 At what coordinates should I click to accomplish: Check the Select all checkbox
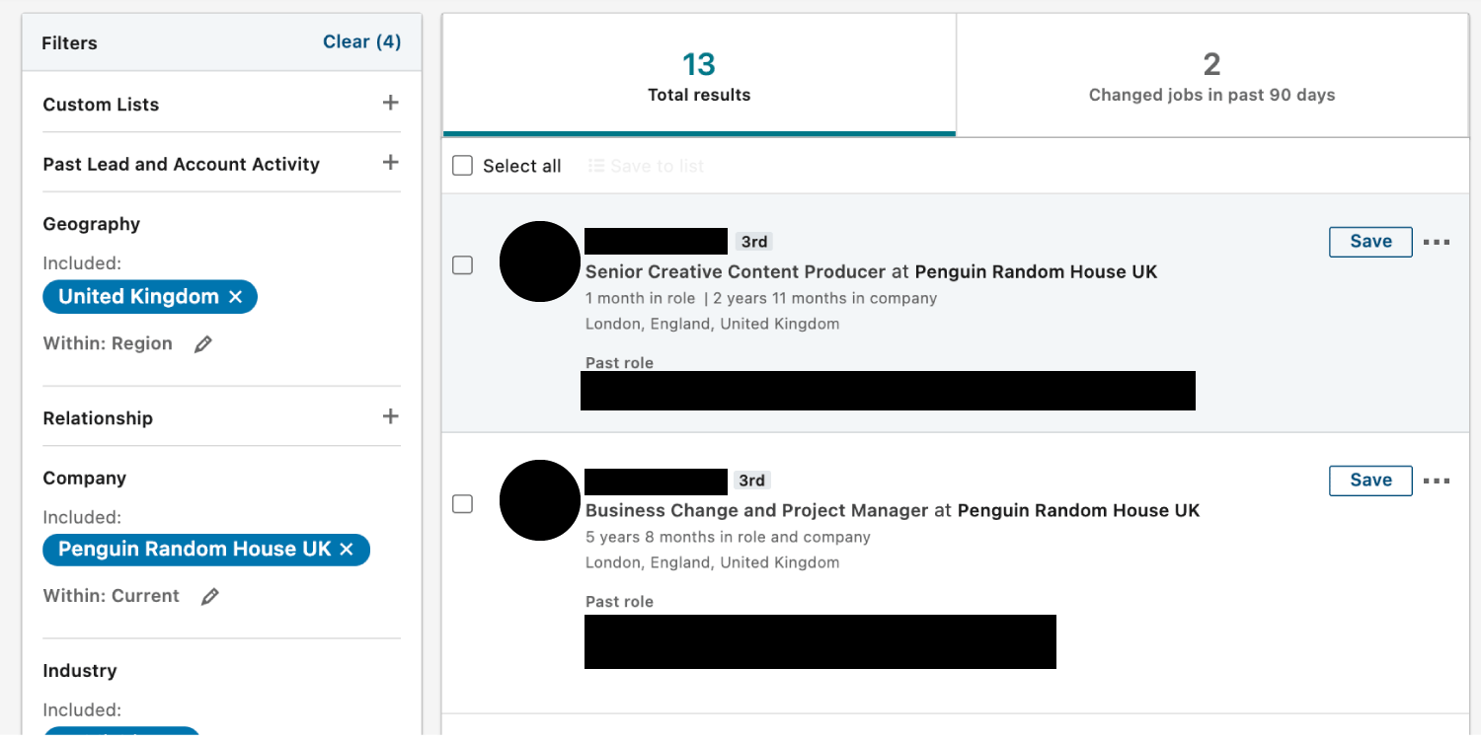coord(462,166)
